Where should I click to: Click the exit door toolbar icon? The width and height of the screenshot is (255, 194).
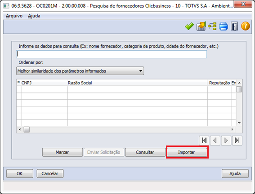coord(234,26)
